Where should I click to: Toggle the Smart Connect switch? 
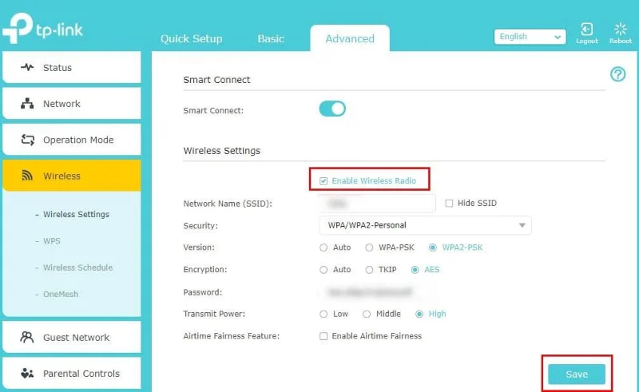(332, 109)
